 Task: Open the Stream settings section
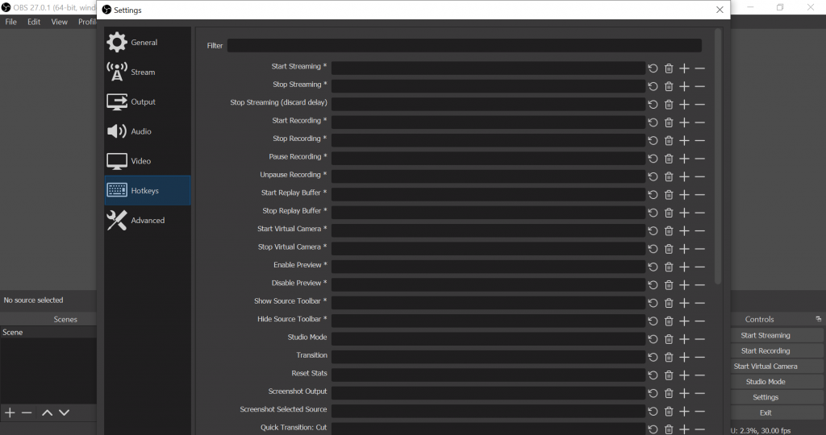[148, 72]
